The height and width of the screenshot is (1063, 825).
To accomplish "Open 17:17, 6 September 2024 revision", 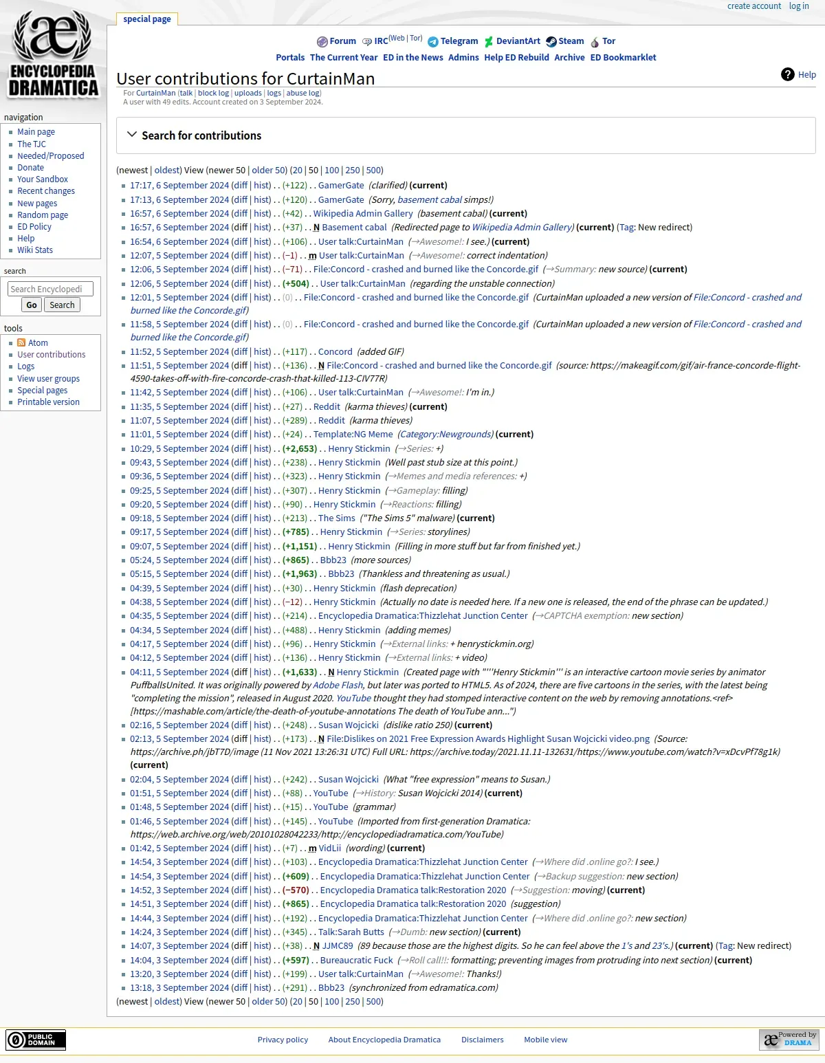I will click(x=179, y=186).
